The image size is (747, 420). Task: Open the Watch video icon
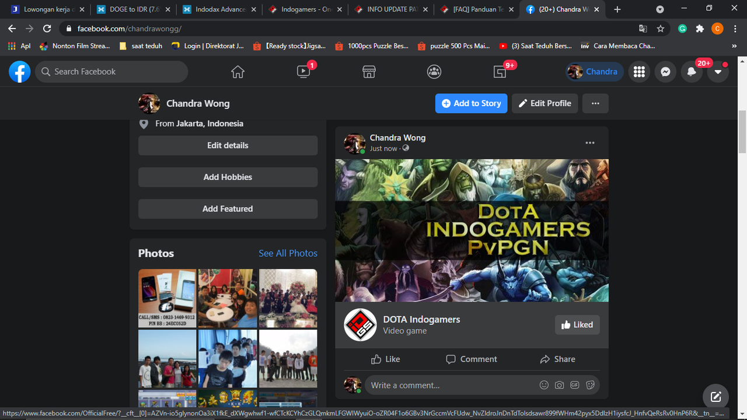(x=303, y=72)
